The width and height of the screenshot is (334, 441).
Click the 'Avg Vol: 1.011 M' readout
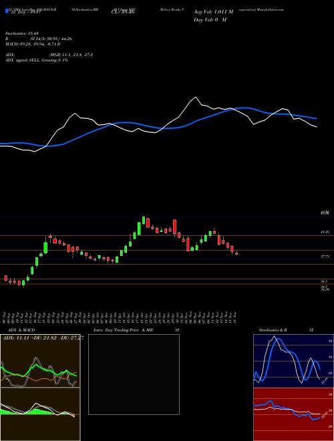coord(213,12)
